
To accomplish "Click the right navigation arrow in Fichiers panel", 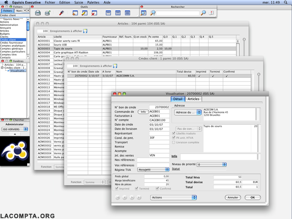I will [x=28, y=11].
